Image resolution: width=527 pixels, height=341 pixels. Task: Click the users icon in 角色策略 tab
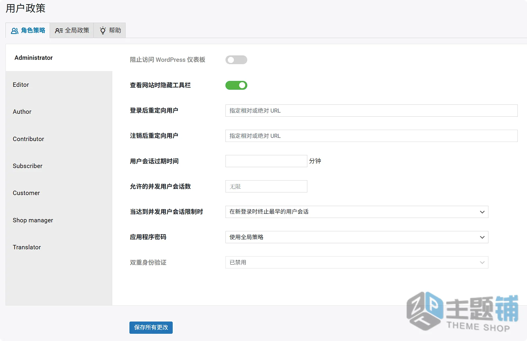click(x=15, y=30)
